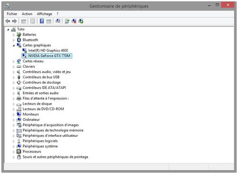Image resolution: width=238 pixels, height=174 pixels.
Task: Expand Entrées et sorties audio node
Action: (14, 93)
